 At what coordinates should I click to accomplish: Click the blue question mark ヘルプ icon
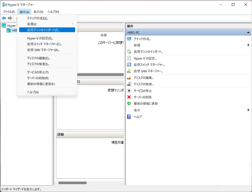point(129,117)
